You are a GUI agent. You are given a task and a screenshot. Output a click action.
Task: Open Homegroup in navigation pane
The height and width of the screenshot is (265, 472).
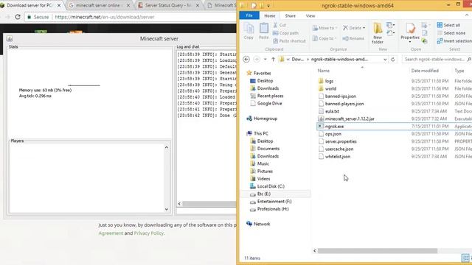(265, 119)
